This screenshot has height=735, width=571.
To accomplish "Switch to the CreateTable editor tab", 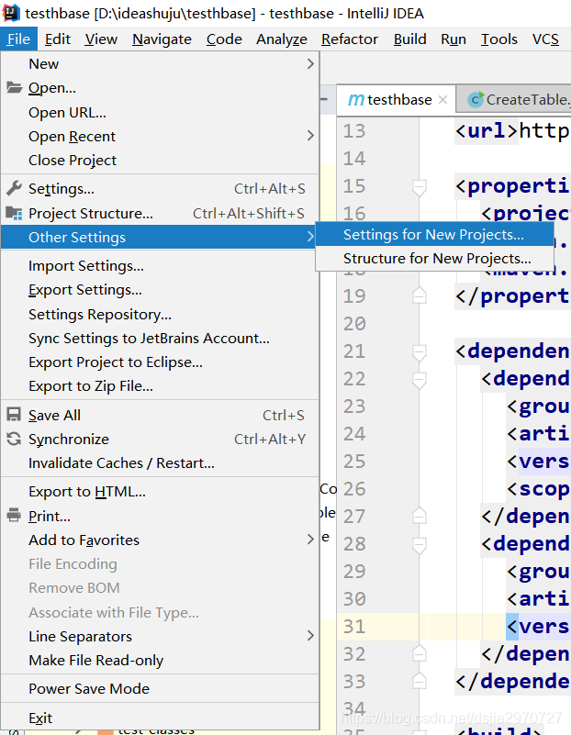I will click(x=514, y=99).
